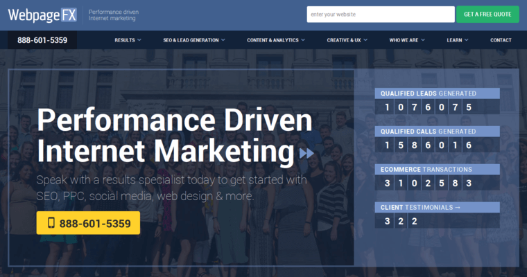Click the phone icon in the yellow button
527x277 pixels.
51,223
